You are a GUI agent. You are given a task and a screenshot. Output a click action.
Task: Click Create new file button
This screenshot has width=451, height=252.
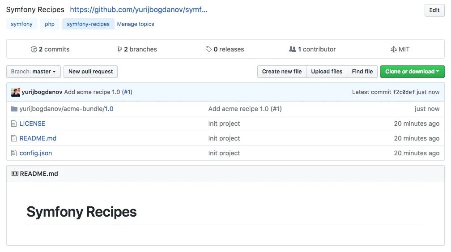pos(282,72)
